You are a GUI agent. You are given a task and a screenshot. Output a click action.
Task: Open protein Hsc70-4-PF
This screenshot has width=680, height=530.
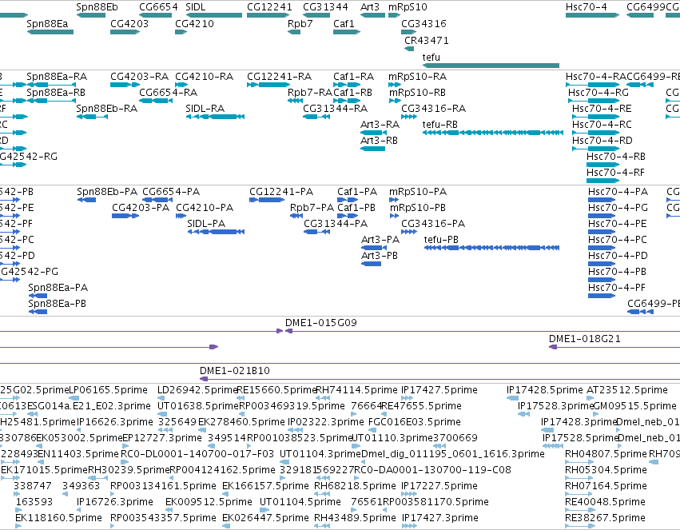(602, 295)
